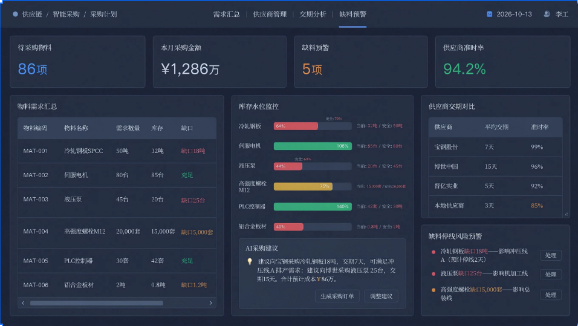Switch to the 需求汇总 tab
The image size is (578, 326).
coord(226,14)
